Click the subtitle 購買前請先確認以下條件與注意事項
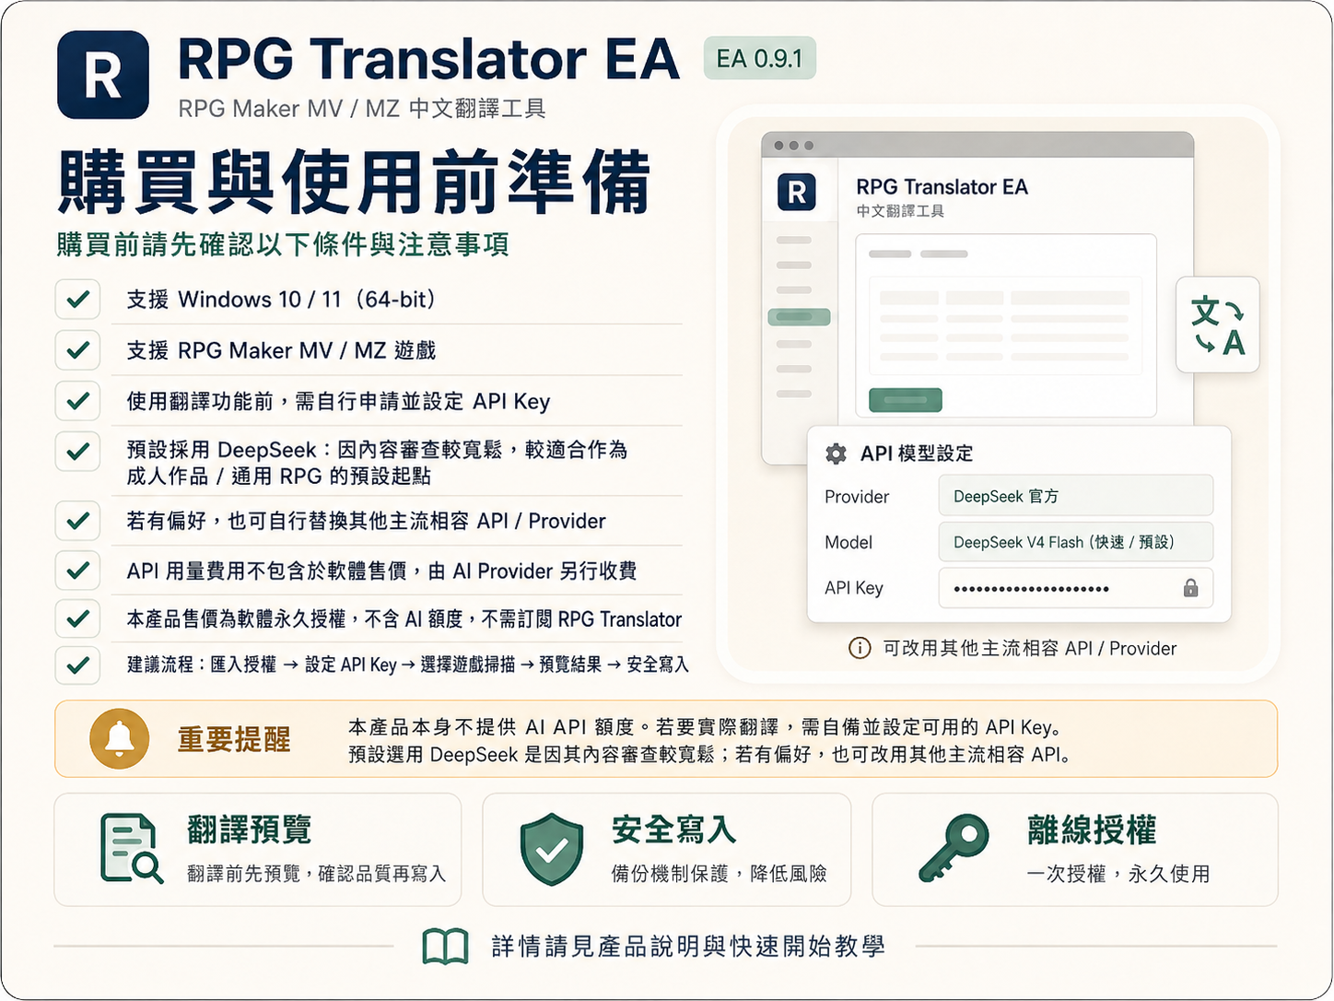The image size is (1334, 1001). 283,245
